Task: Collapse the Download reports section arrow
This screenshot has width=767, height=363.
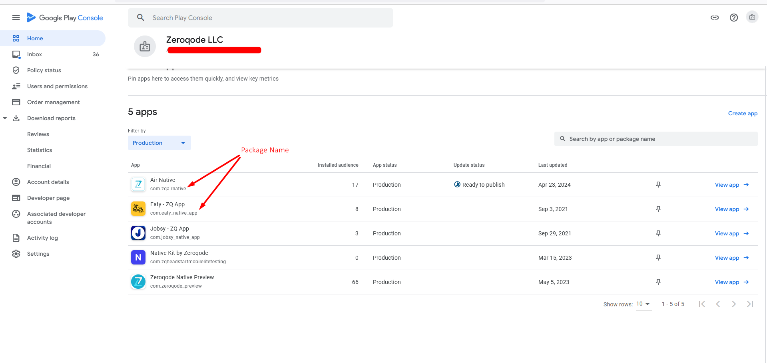Action: (x=5, y=118)
